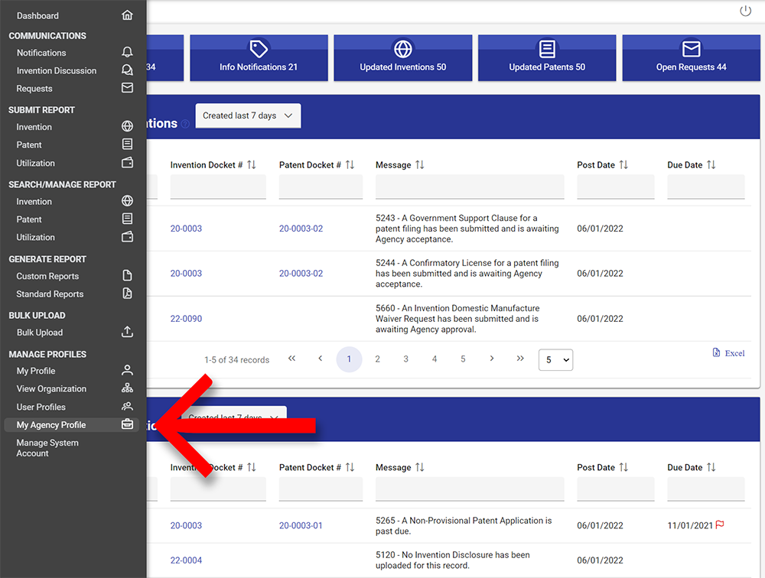Click the Custom Reports document icon

127,276
